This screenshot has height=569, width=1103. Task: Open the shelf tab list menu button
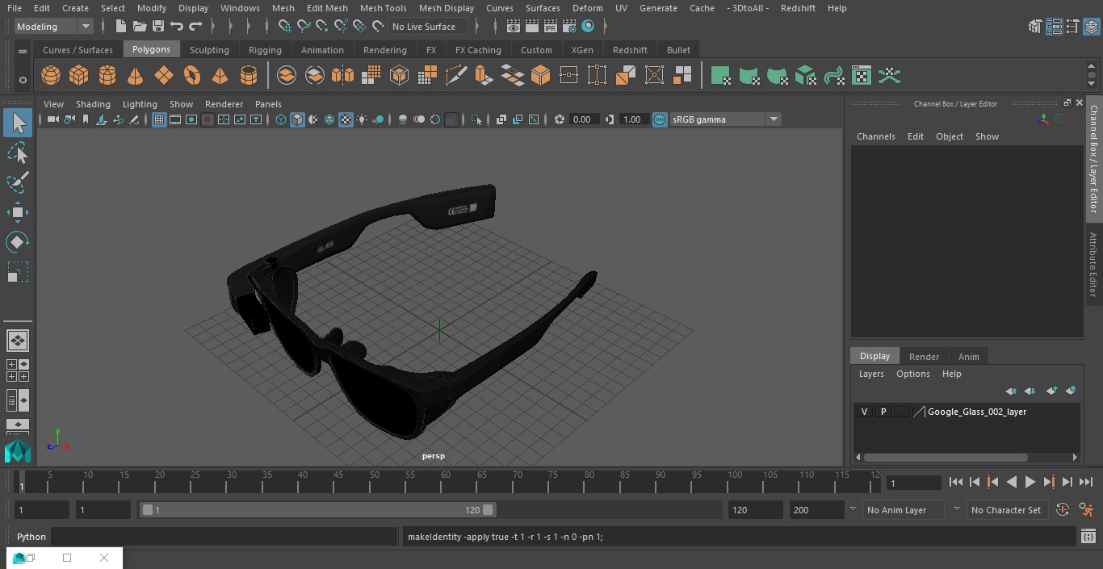[x=23, y=51]
